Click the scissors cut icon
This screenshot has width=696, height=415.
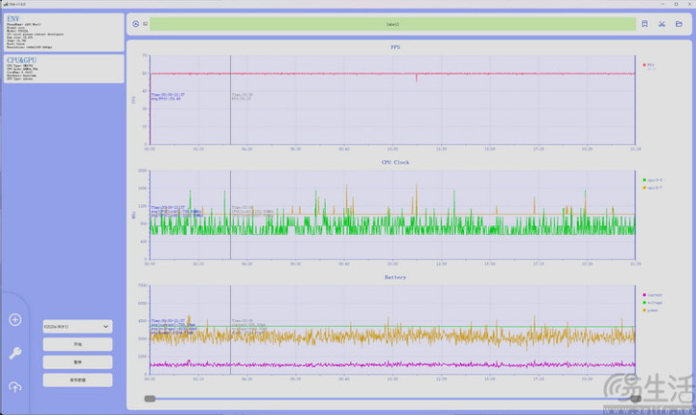(x=662, y=23)
